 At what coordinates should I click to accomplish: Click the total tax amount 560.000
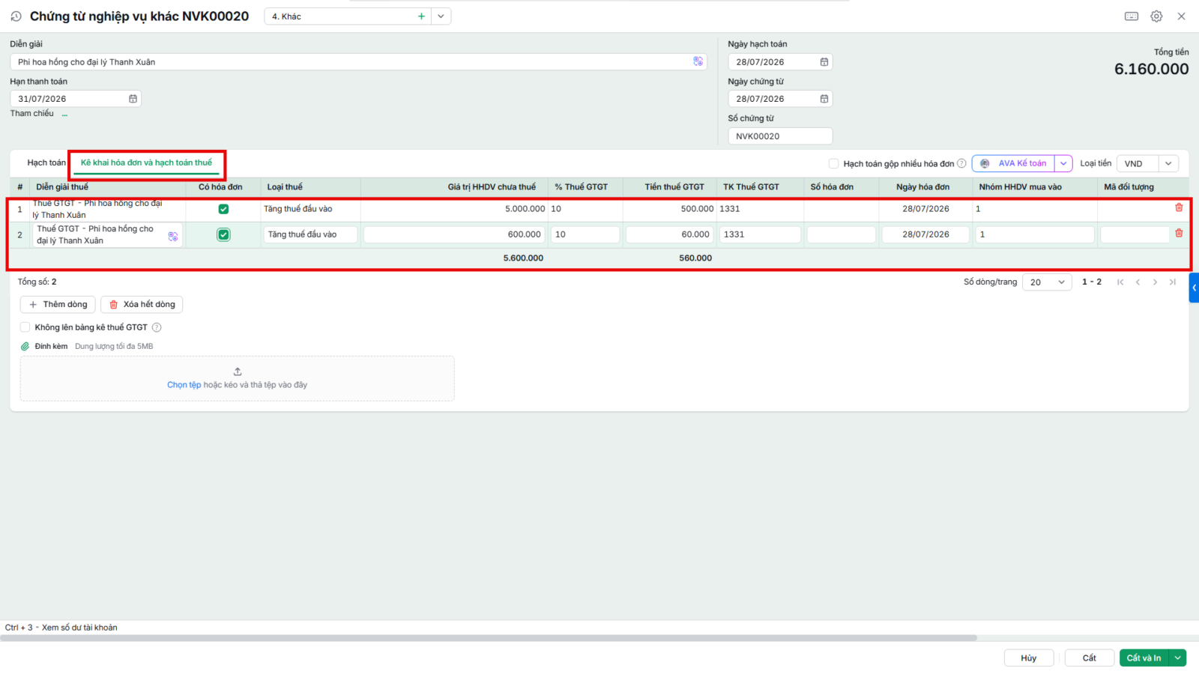point(695,258)
